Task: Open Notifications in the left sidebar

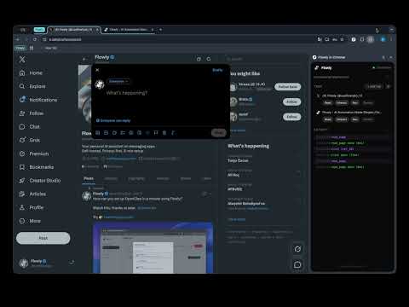Action: (38, 100)
